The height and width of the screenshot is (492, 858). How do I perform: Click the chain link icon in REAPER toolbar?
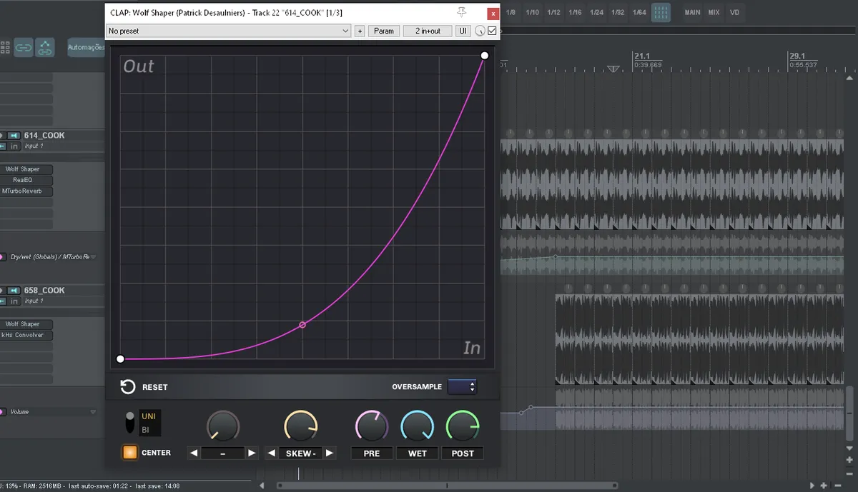[24, 48]
